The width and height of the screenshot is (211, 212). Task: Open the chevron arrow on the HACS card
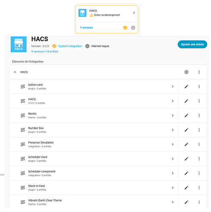(x=134, y=13)
